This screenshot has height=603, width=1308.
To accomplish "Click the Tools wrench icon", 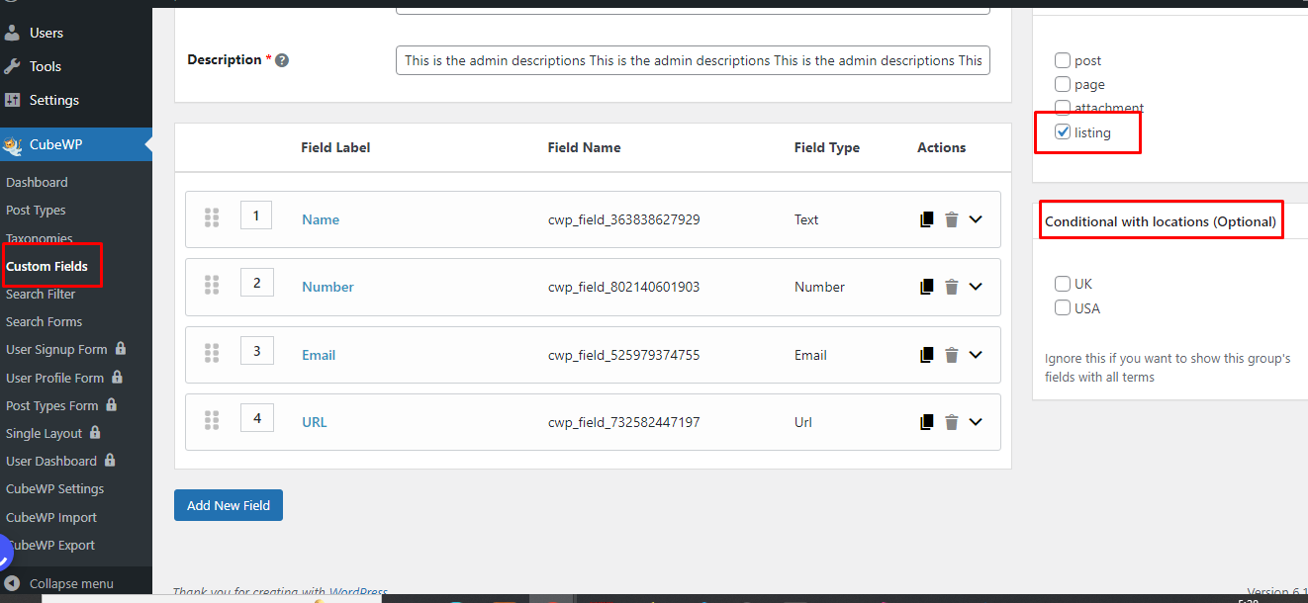I will [12, 66].
